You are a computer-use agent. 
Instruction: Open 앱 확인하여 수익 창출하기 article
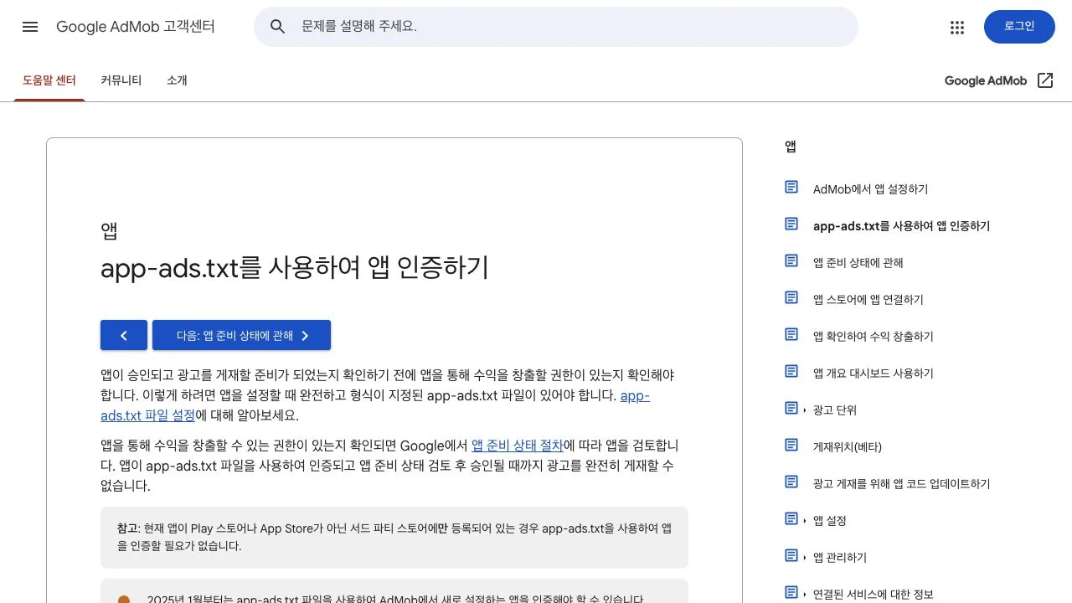[x=873, y=337]
